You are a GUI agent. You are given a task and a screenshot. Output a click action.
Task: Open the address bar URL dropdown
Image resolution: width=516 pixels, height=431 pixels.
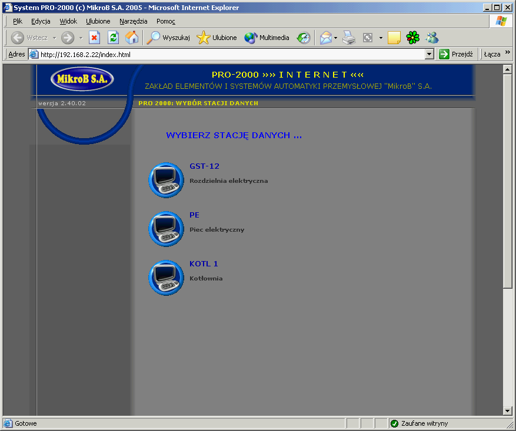click(x=429, y=54)
